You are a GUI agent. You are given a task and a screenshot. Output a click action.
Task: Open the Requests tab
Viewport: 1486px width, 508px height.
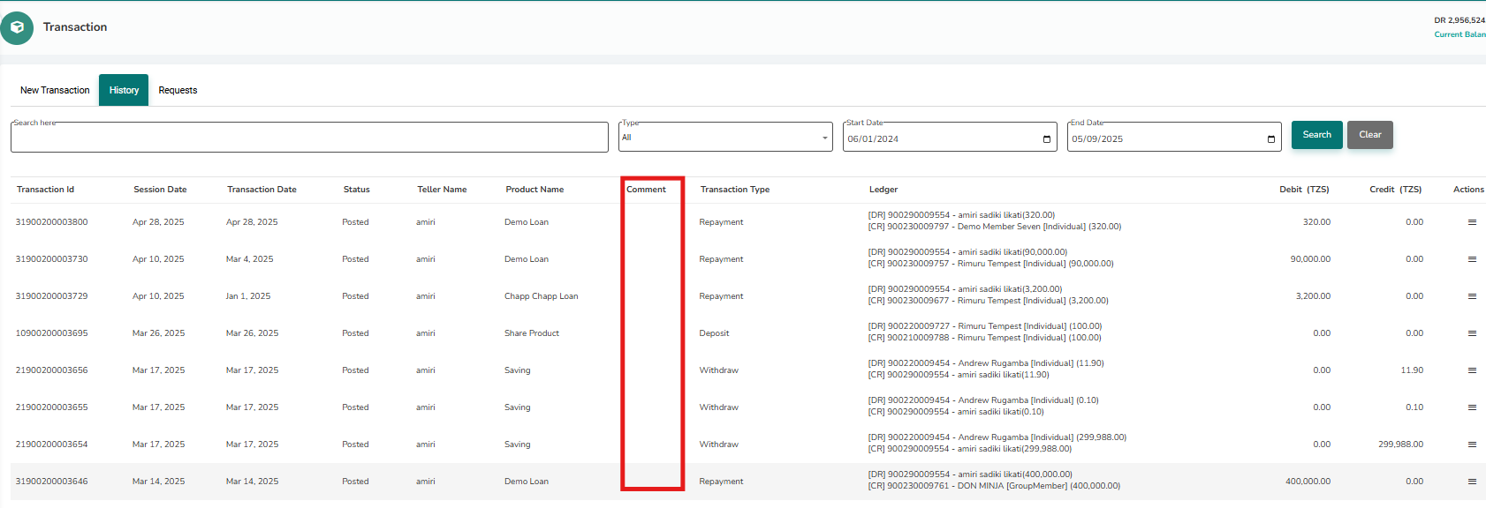click(x=178, y=90)
